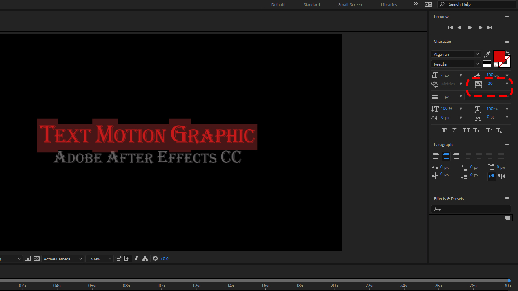Image resolution: width=518 pixels, height=291 pixels.
Task: Switch to the Standard workspace
Action: tap(311, 4)
